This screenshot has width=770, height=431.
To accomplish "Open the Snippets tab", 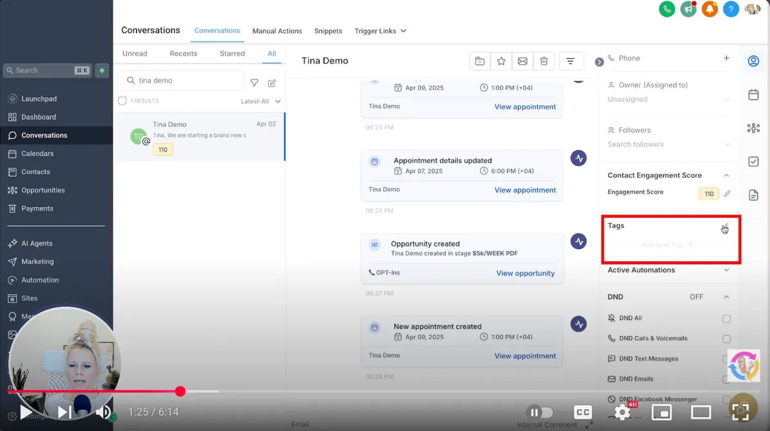I will pos(328,31).
